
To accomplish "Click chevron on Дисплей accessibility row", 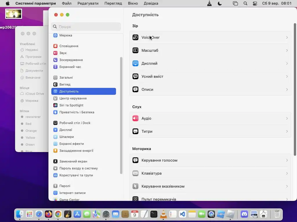I will (x=287, y=63).
